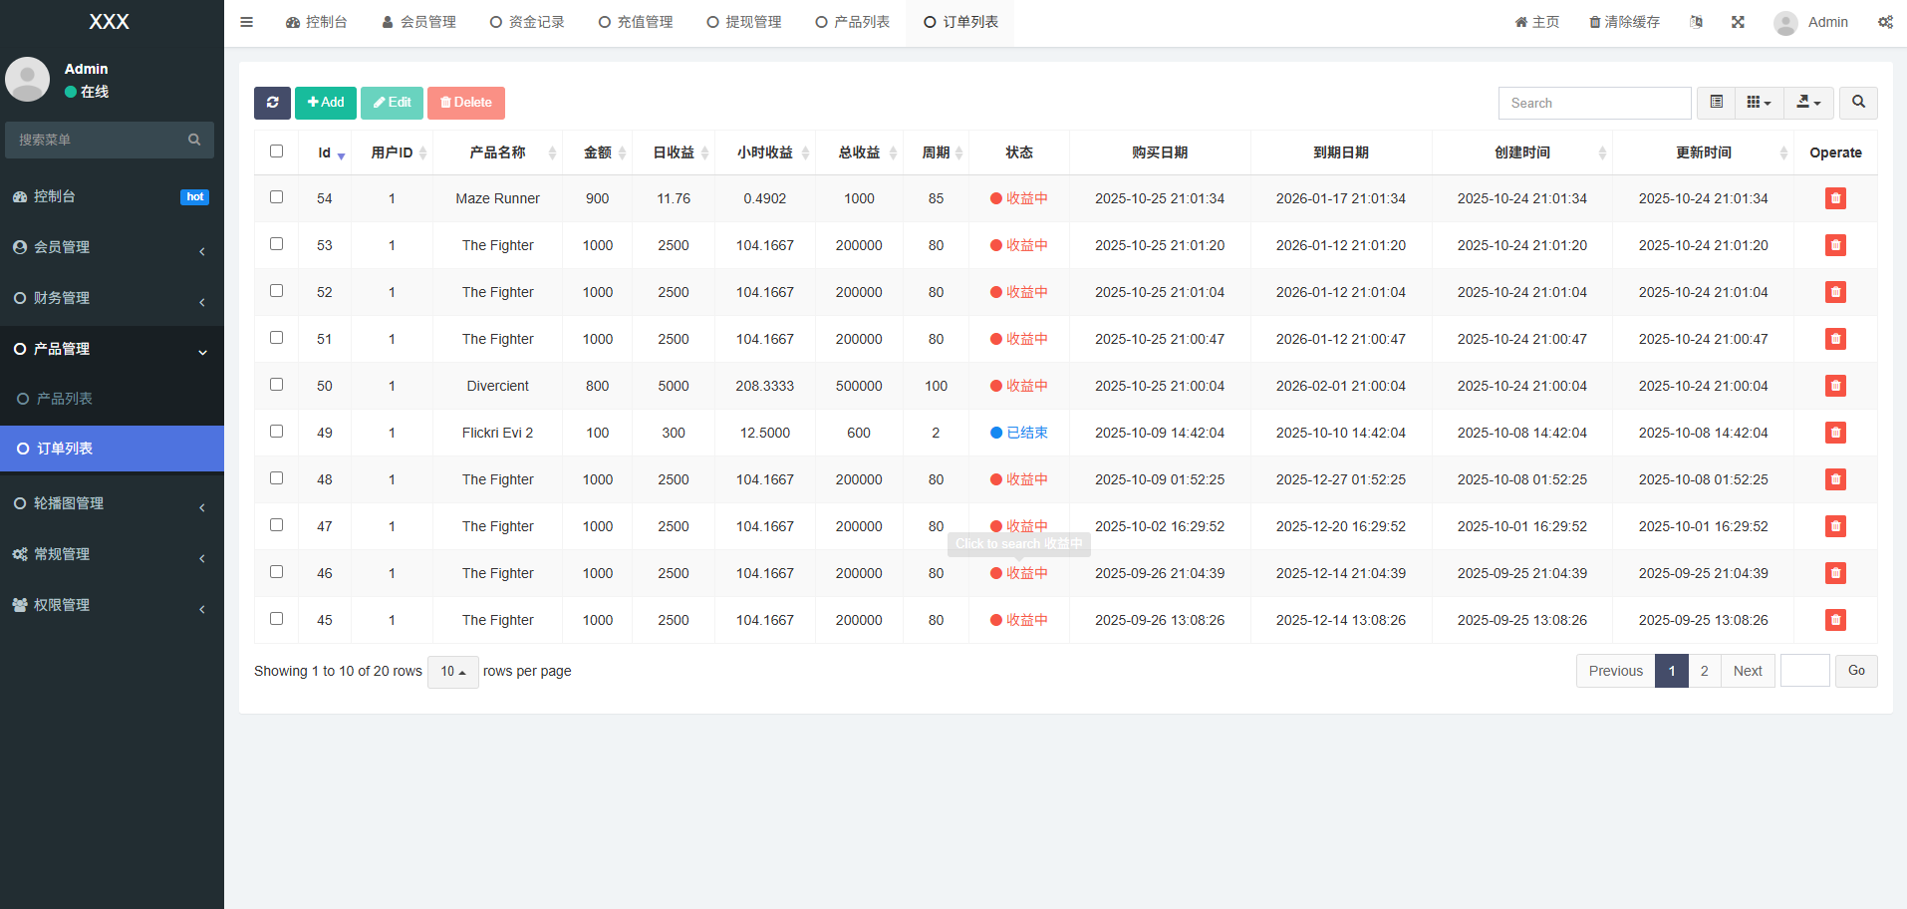Viewport: 1907px width, 909px height.
Task: Open the columns visibility dropdown
Action: tap(1759, 103)
